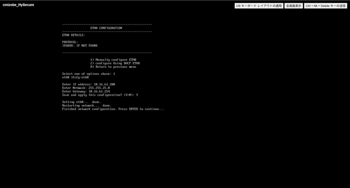Screen dimensions: 350x188
Task: Click the Restarting network... done line
Action: (x=87, y=105)
